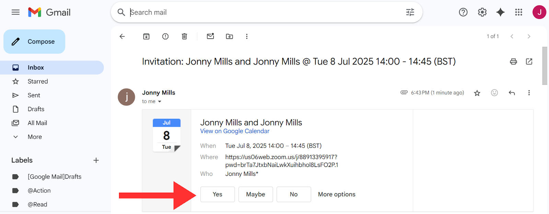Open the Drafts folder
The height and width of the screenshot is (214, 549).
coord(36,109)
